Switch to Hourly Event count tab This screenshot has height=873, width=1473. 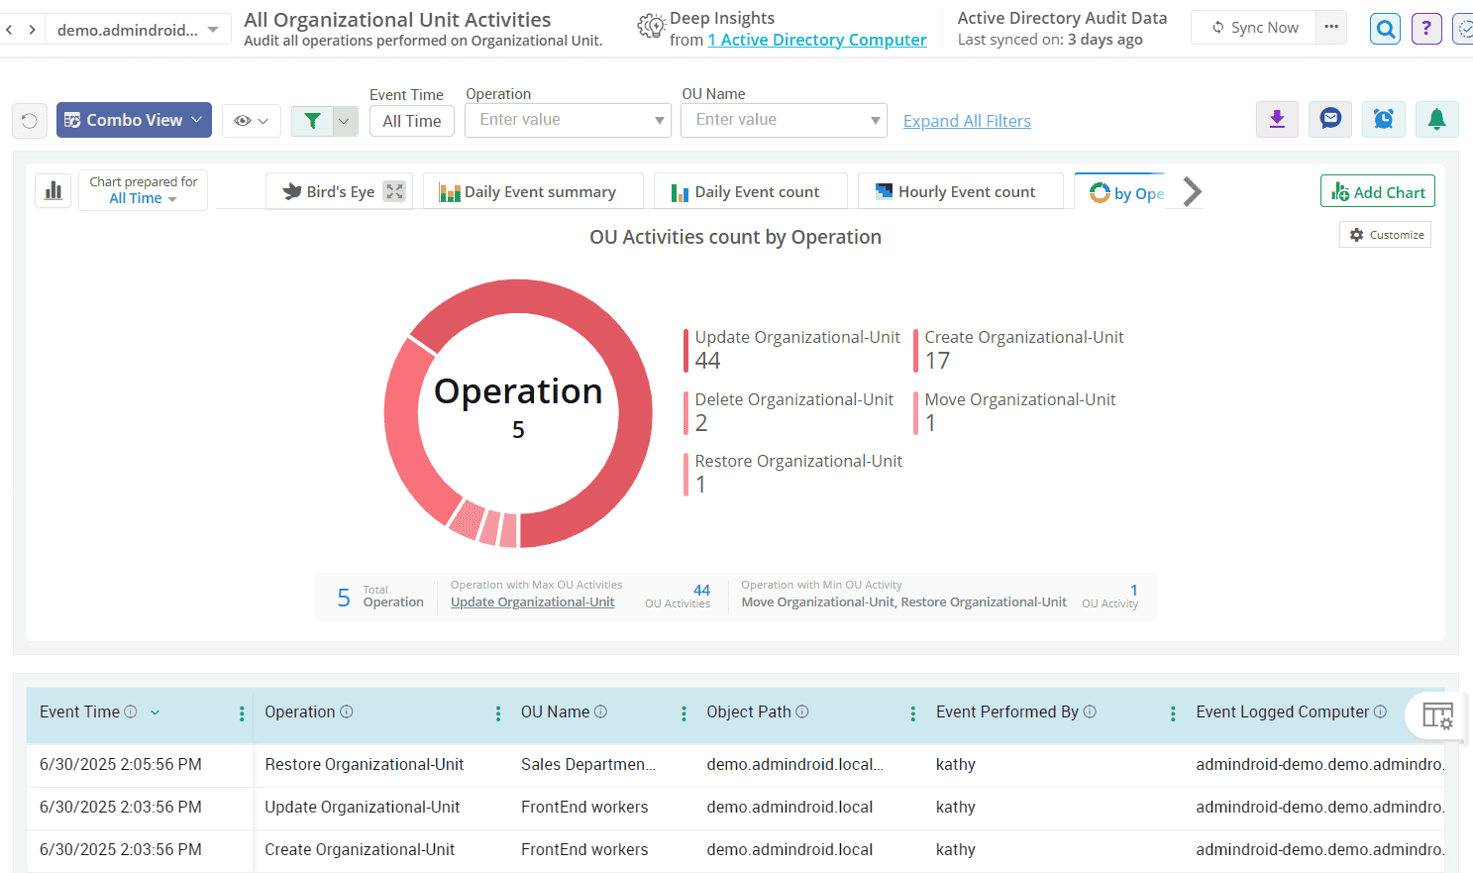coord(959,192)
